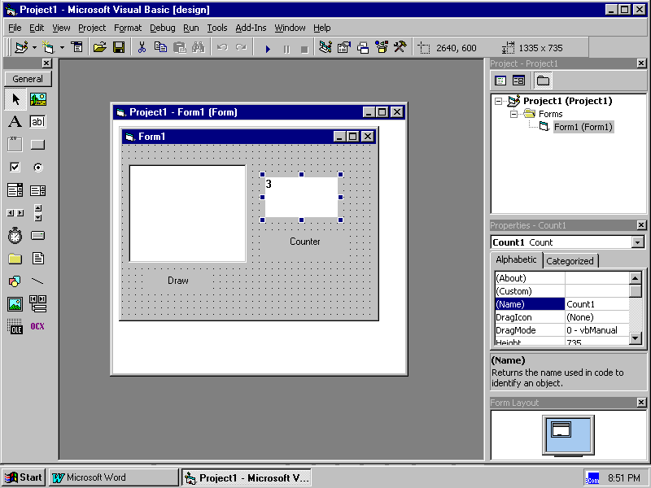Open the Windows Start button
This screenshot has height=488, width=651.
(24, 477)
